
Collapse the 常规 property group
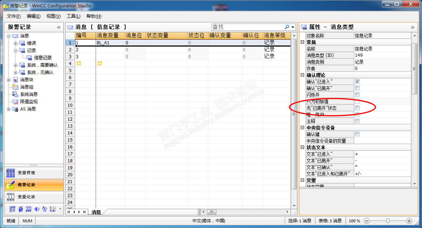pyautogui.click(x=302, y=42)
